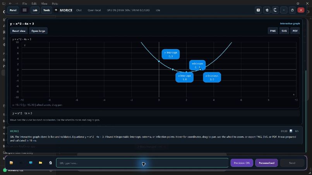
Task: Click the yellow folder icon in the bottom bar
Action: click(40, 163)
